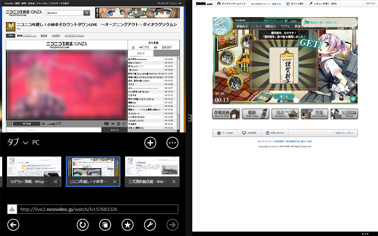Click the broadcaster avatar next to the stream title
The width and height of the screenshot is (378, 236).
(x=11, y=27)
